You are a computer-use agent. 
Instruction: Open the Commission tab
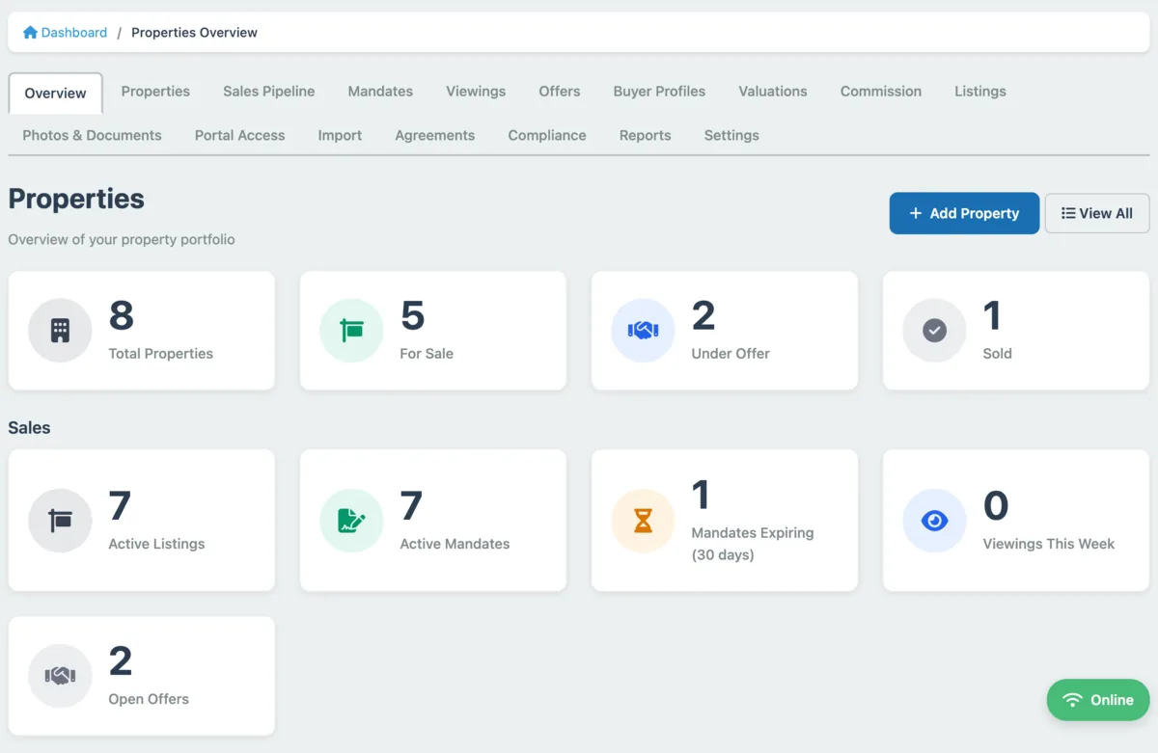pos(881,92)
